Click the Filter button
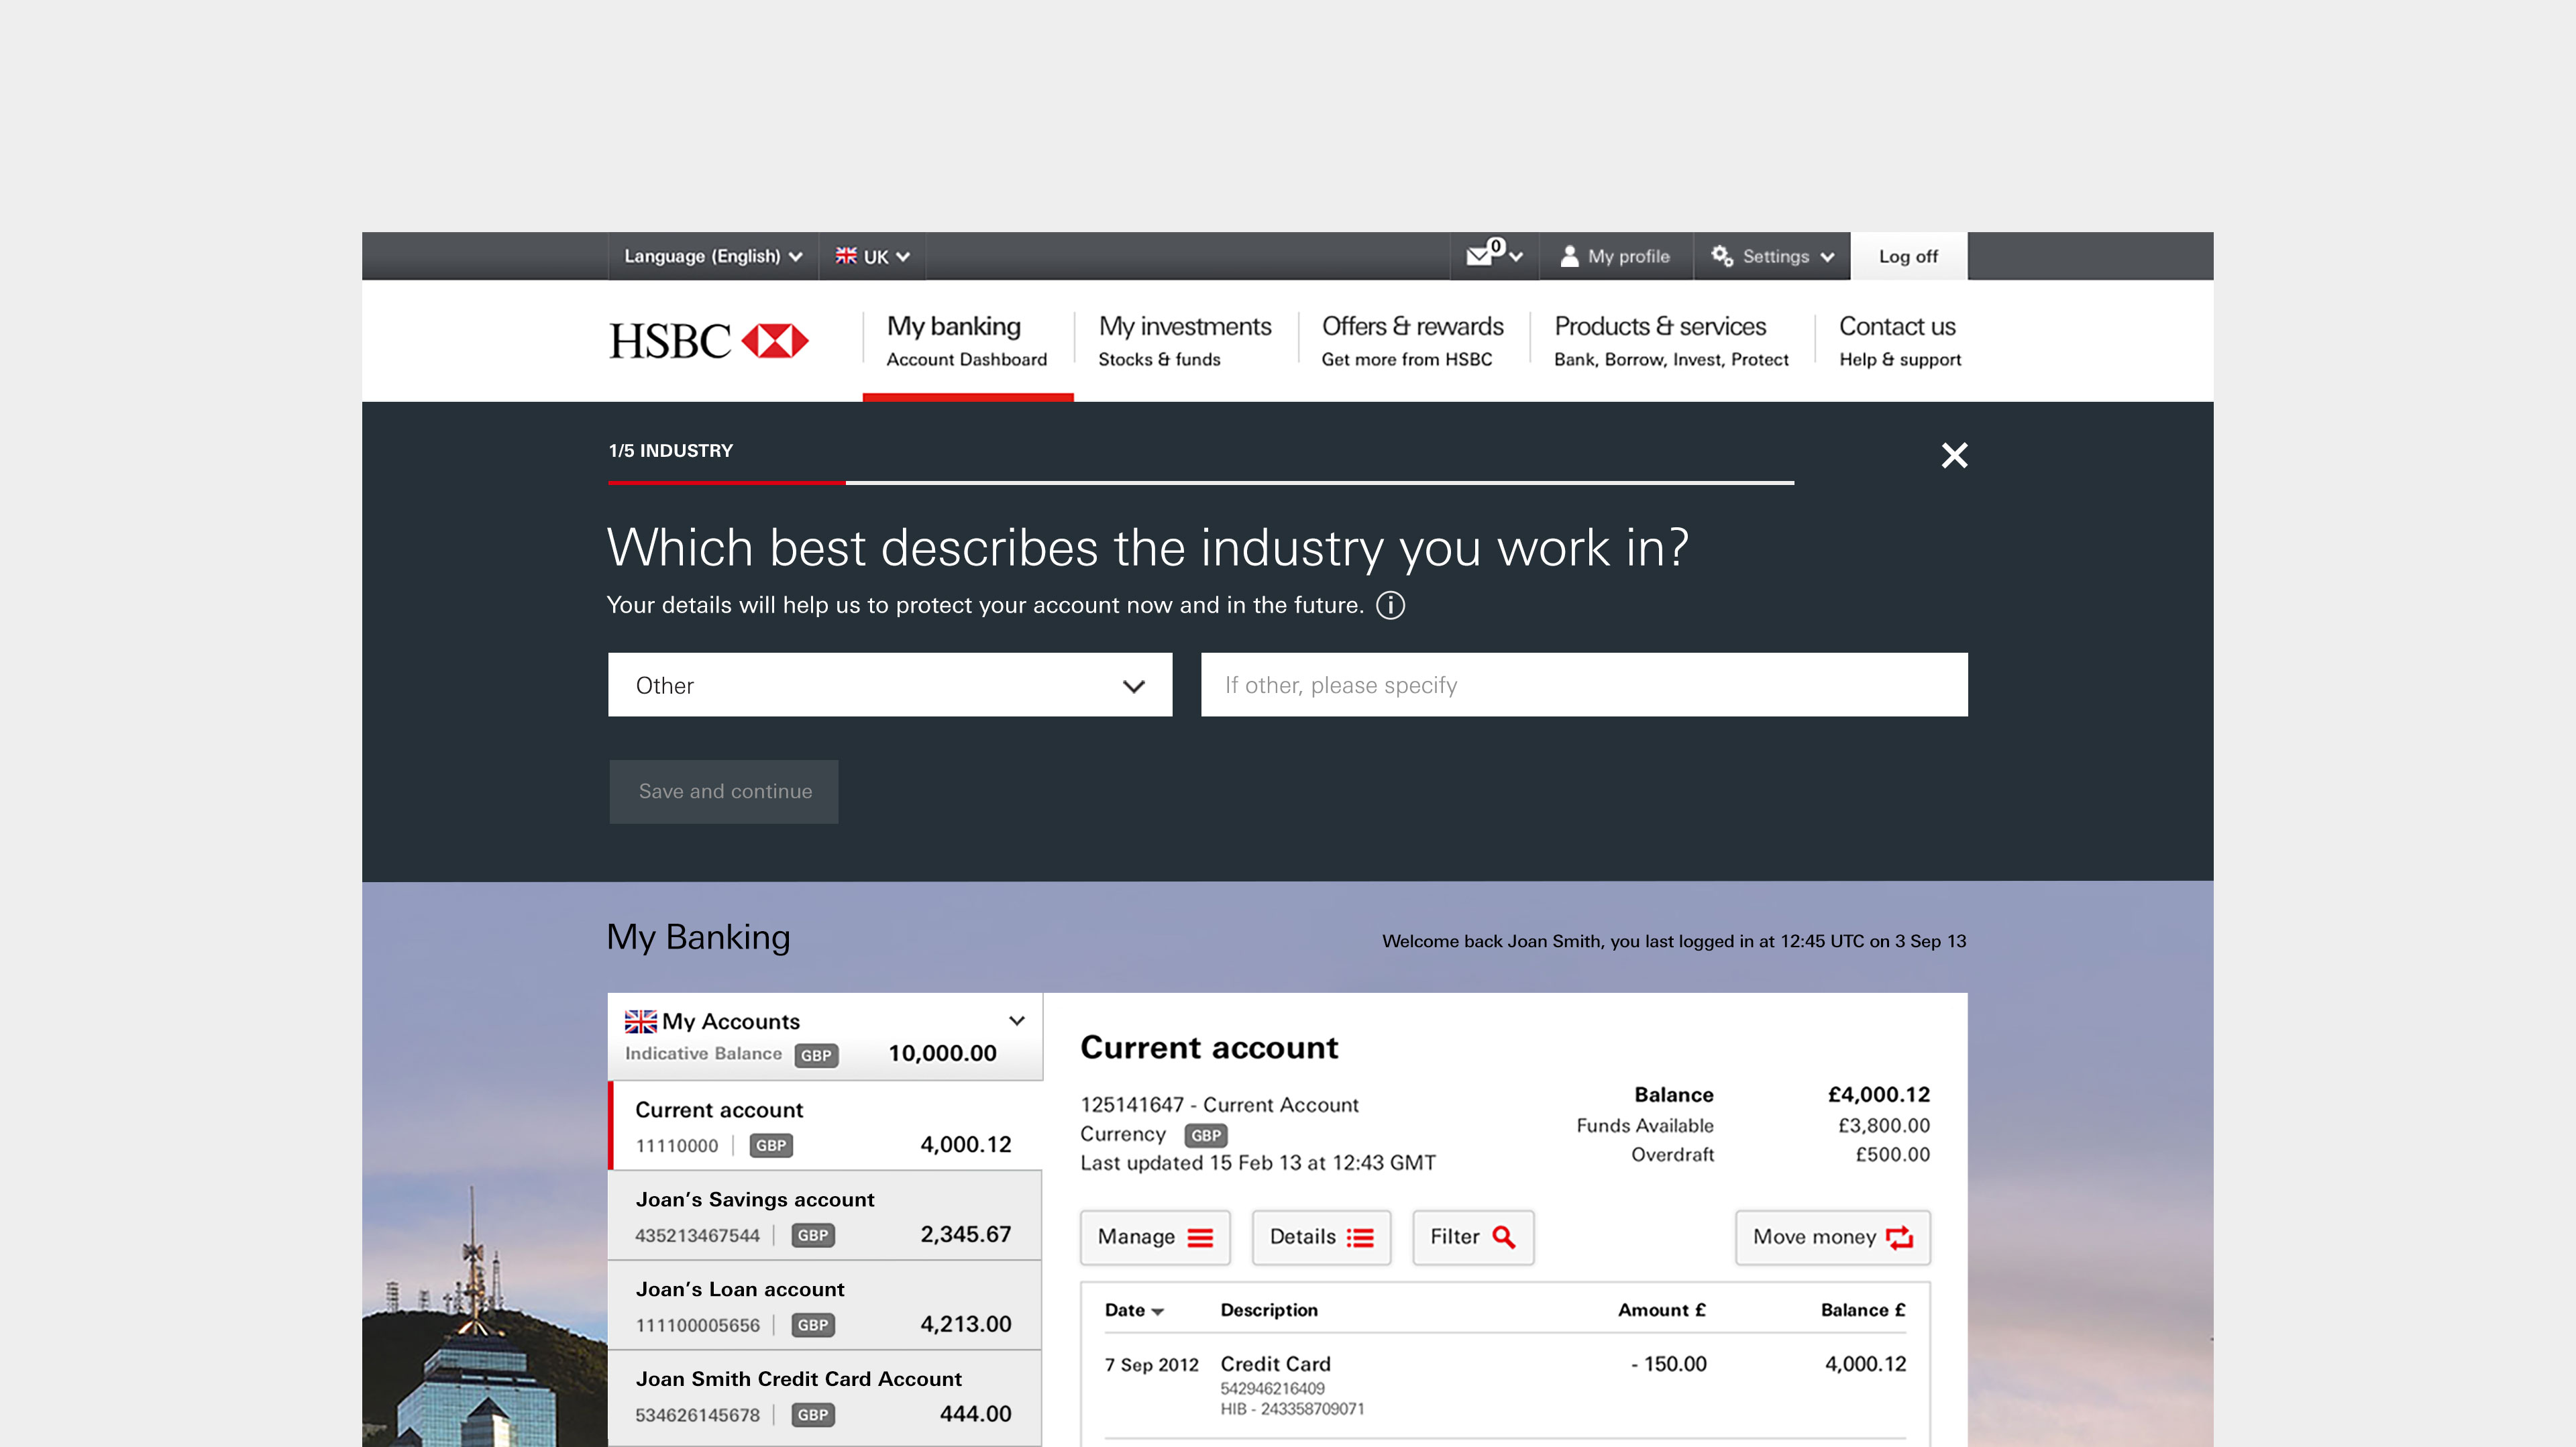This screenshot has height=1447, width=2576. point(1473,1237)
